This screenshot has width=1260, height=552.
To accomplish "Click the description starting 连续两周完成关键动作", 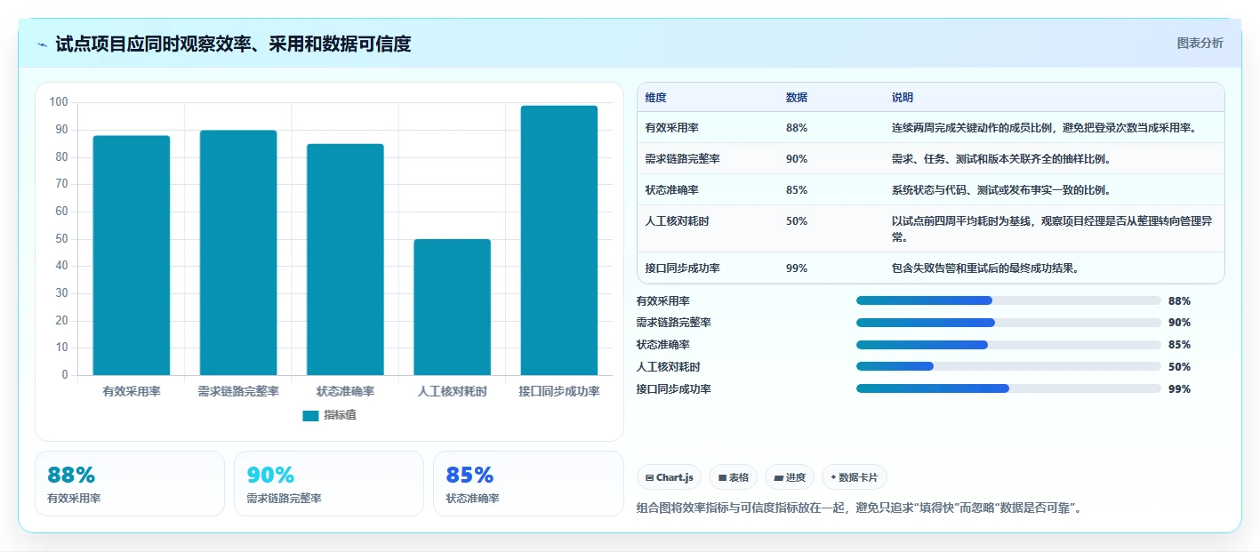I will (x=1045, y=128).
